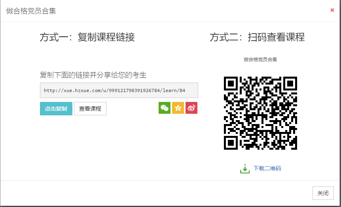Share to Weibo using the red icon
This screenshot has width=341, height=207.
tap(191, 108)
